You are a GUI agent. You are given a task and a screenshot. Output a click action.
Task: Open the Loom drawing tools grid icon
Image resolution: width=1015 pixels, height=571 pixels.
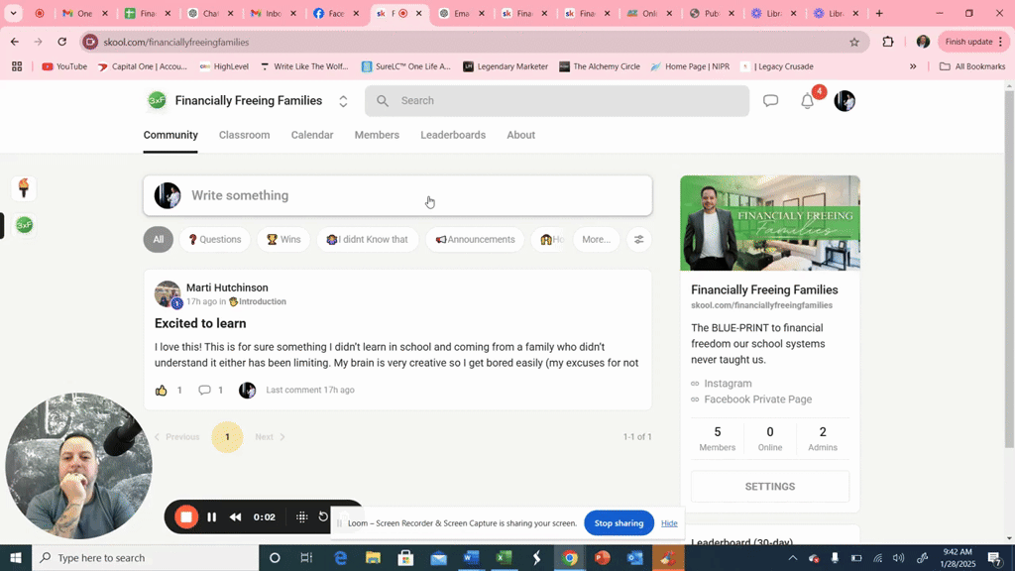pyautogui.click(x=301, y=516)
